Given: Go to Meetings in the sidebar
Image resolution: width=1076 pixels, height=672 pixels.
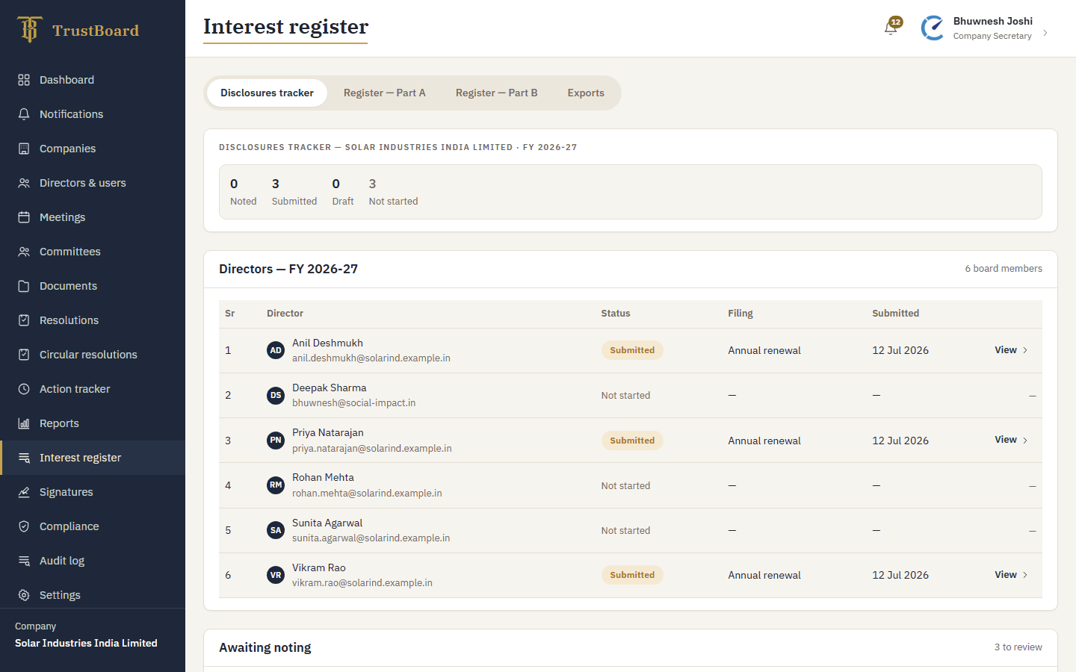Looking at the screenshot, I should pyautogui.click(x=93, y=217).
